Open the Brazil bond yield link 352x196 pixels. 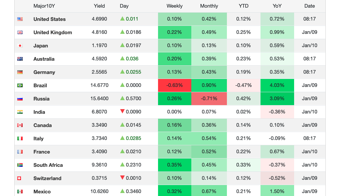pyautogui.click(x=40, y=86)
